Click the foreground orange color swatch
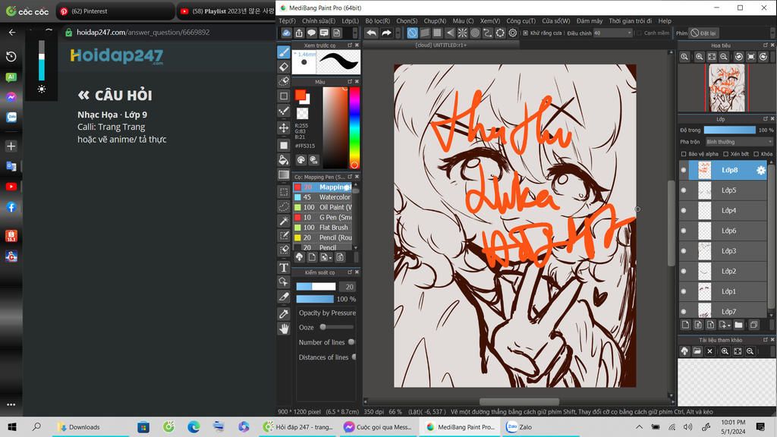Viewport: 777px width, 437px height. 300,95
